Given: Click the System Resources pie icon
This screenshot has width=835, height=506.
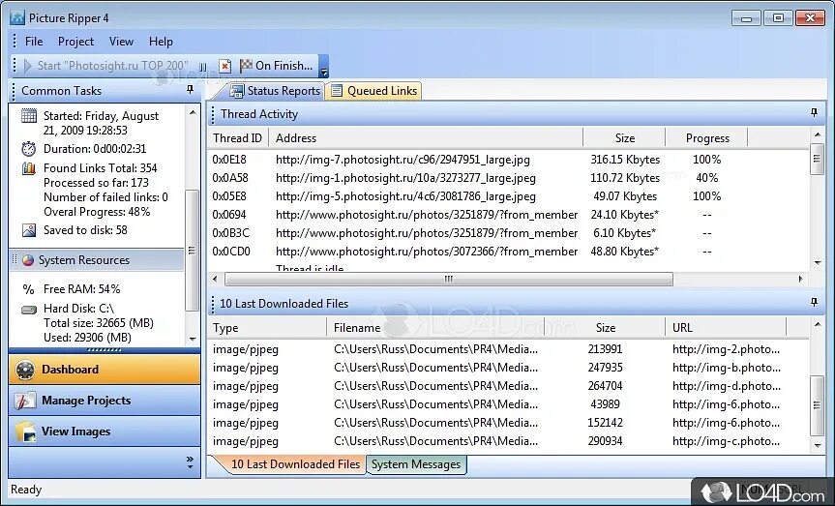Looking at the screenshot, I should (28, 260).
